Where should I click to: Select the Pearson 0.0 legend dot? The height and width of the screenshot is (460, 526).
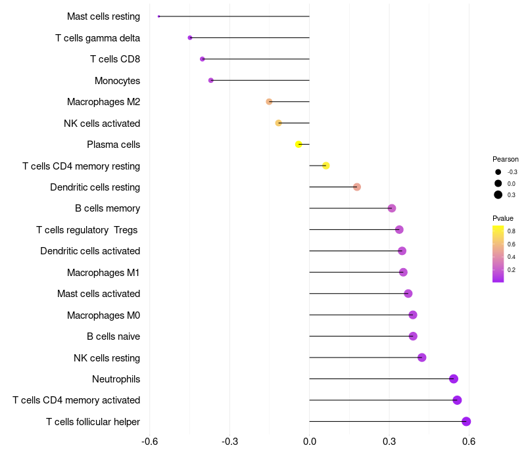[498, 183]
